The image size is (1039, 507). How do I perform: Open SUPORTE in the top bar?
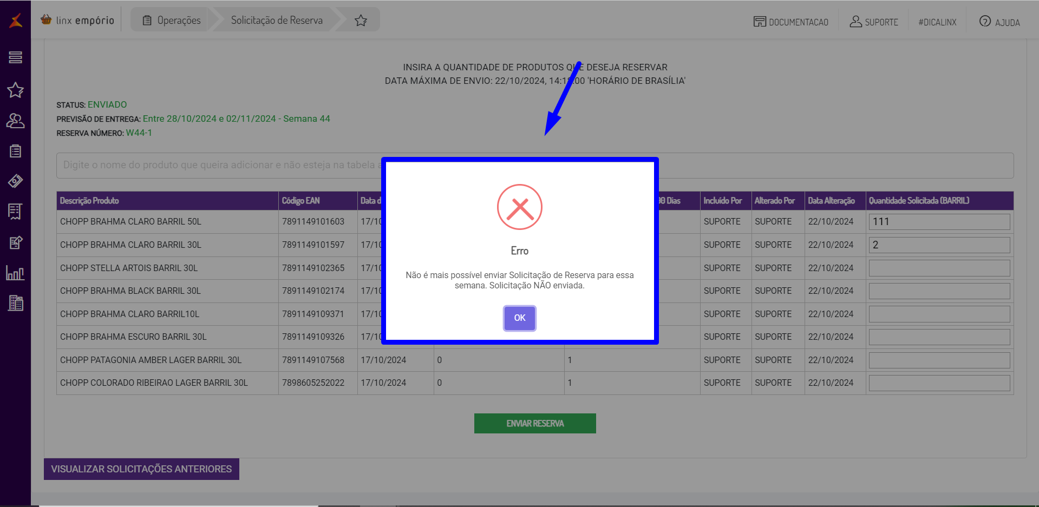tap(874, 22)
